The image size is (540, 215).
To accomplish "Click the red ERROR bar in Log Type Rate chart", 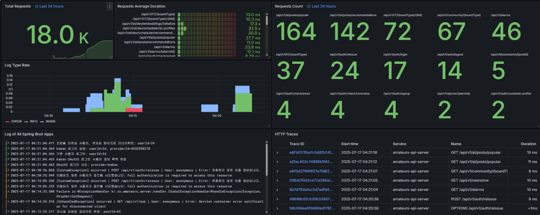I will click(x=134, y=110).
